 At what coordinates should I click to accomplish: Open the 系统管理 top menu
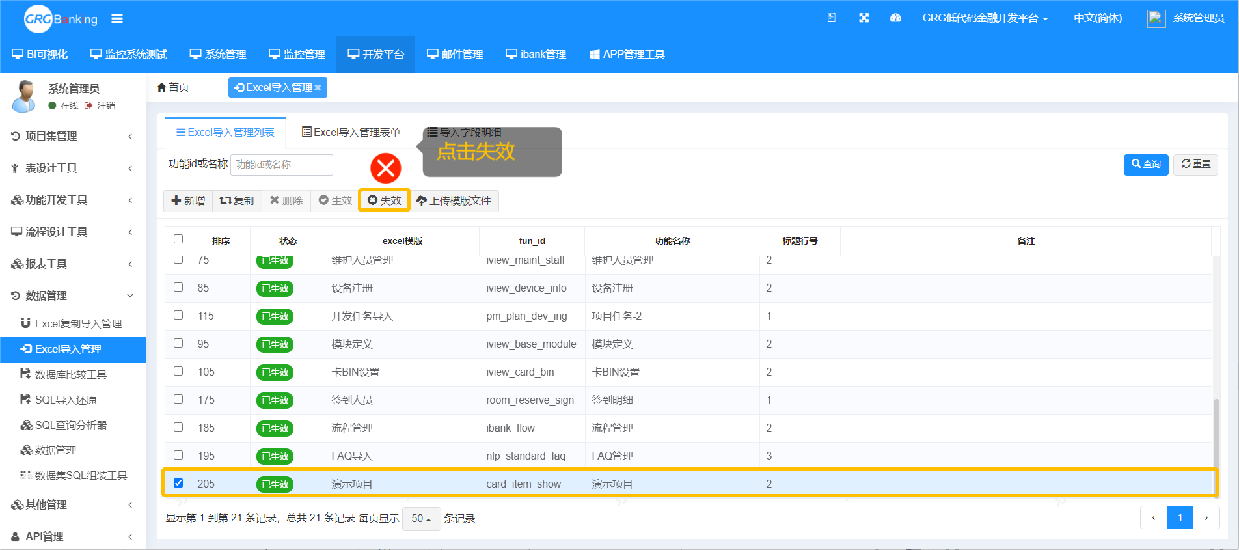pos(218,55)
